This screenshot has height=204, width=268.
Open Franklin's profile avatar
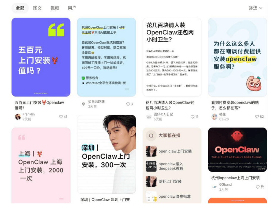18,117
